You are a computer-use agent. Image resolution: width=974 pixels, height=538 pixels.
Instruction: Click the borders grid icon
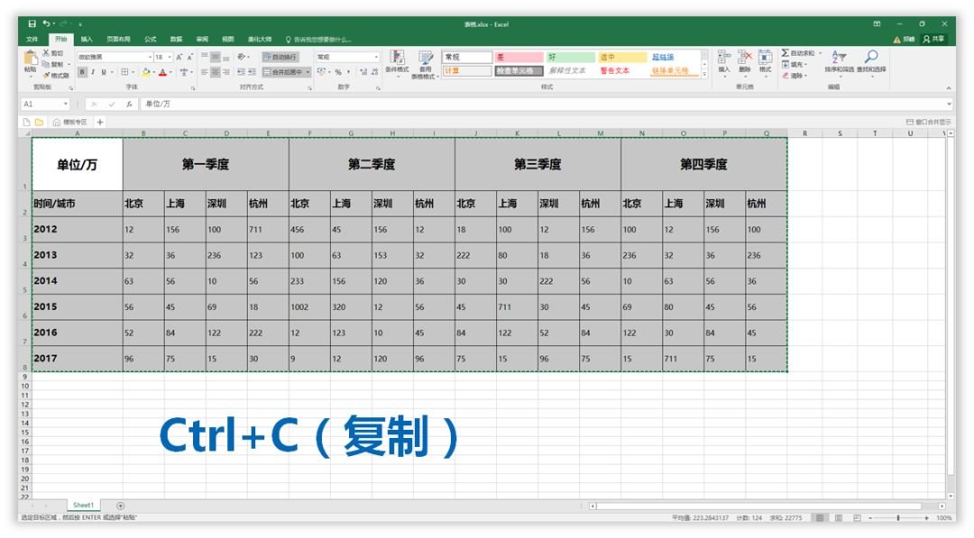coord(124,72)
